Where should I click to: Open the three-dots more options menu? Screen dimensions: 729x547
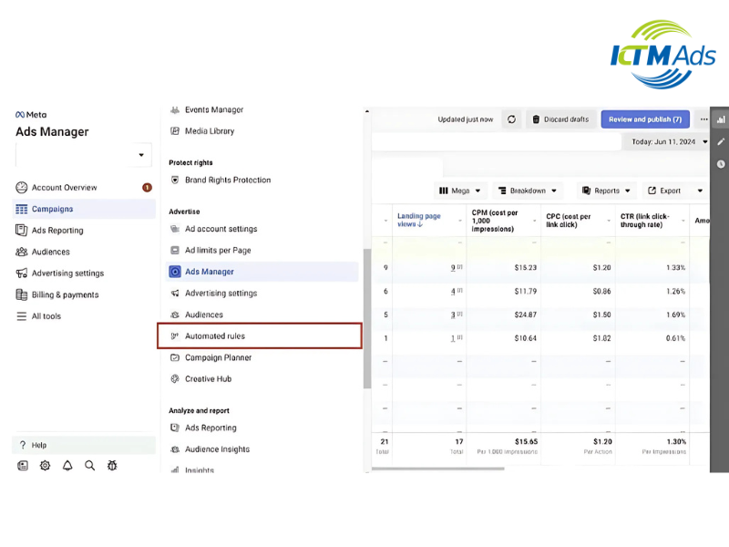tap(703, 119)
